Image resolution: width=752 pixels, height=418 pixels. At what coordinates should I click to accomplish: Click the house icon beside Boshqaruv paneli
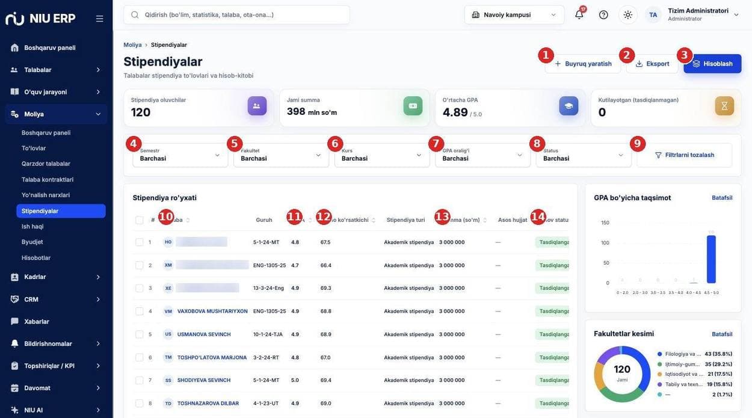[x=14, y=48]
